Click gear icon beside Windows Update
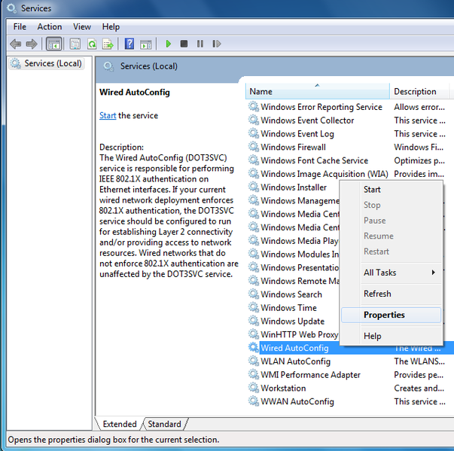Image resolution: width=454 pixels, height=451 pixels. click(x=253, y=321)
